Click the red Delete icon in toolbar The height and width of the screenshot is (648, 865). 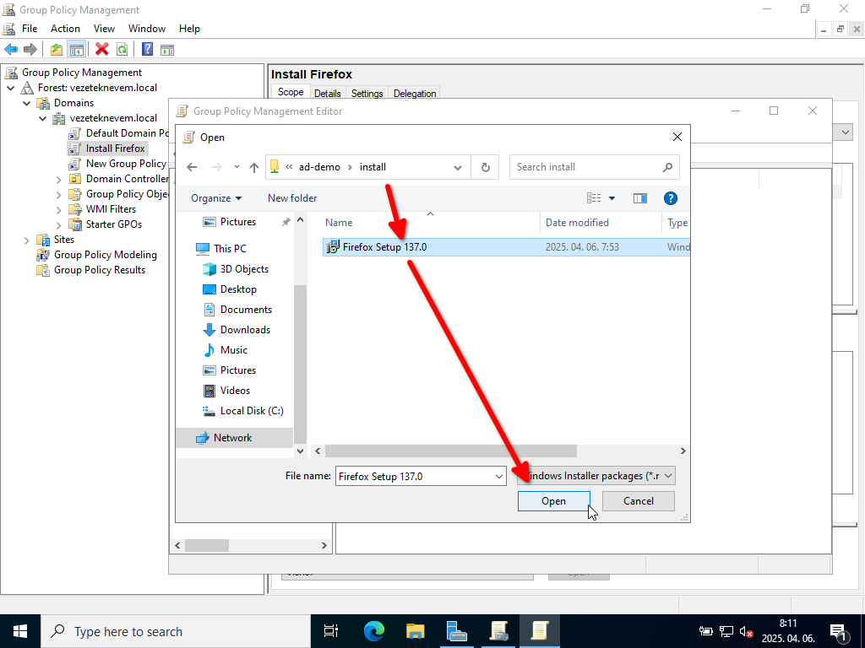pyautogui.click(x=102, y=50)
